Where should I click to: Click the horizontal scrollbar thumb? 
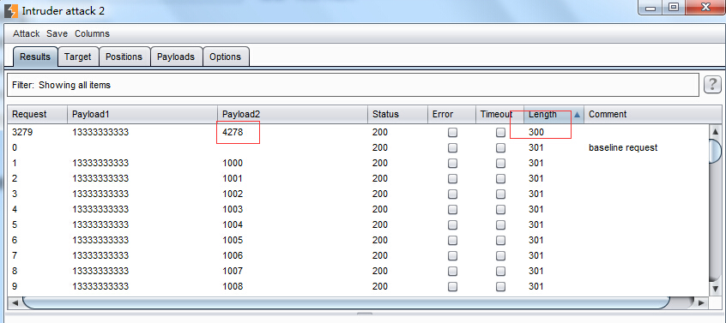347,302
